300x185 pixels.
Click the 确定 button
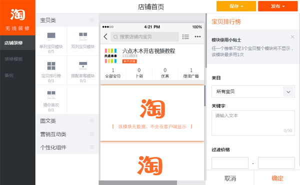click(x=277, y=178)
